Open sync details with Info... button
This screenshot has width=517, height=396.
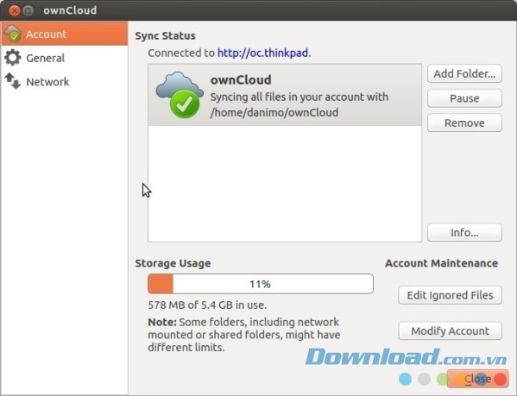point(464,232)
